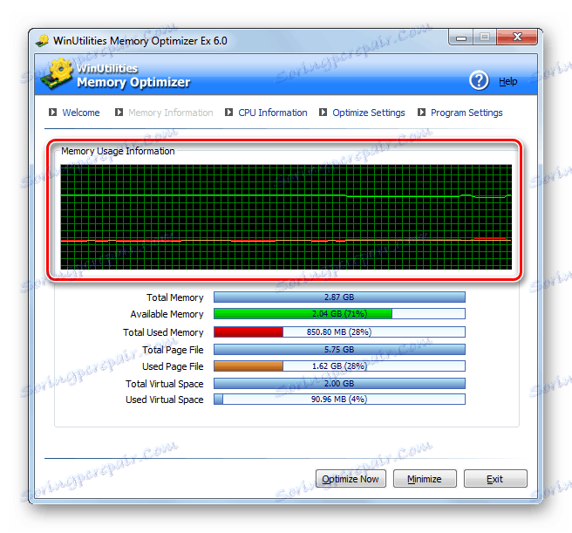Viewport: 572px width, 533px height.
Task: Click the 'Total Memory' label
Action: [x=174, y=297]
